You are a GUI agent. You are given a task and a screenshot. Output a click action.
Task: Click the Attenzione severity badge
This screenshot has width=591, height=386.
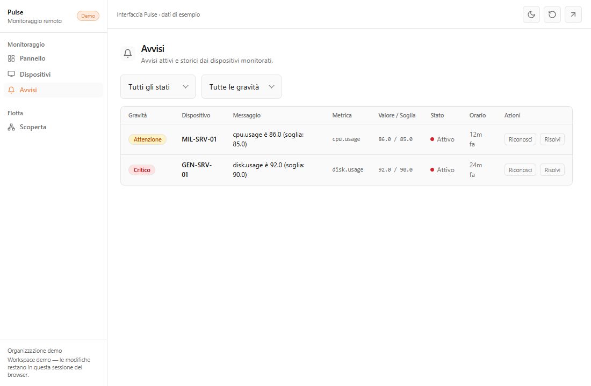[x=147, y=139]
